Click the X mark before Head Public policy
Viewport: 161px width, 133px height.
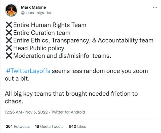9,48
